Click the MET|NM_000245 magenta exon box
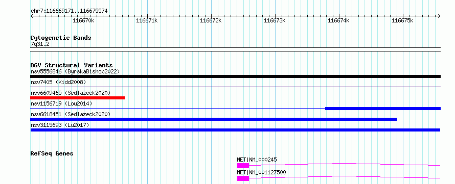This screenshot has height=184, width=455. [243, 166]
